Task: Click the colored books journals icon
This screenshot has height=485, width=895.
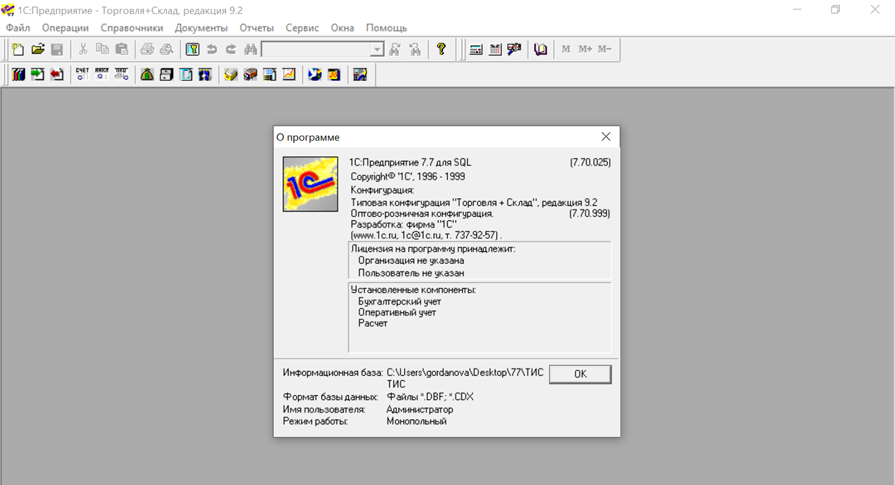Action: tap(18, 74)
